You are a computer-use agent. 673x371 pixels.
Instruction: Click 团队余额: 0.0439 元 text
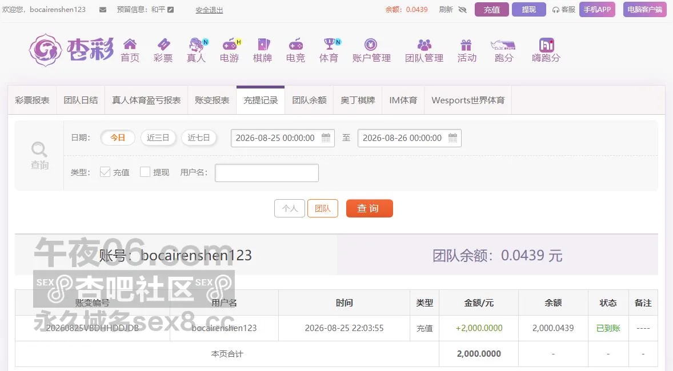tap(498, 256)
